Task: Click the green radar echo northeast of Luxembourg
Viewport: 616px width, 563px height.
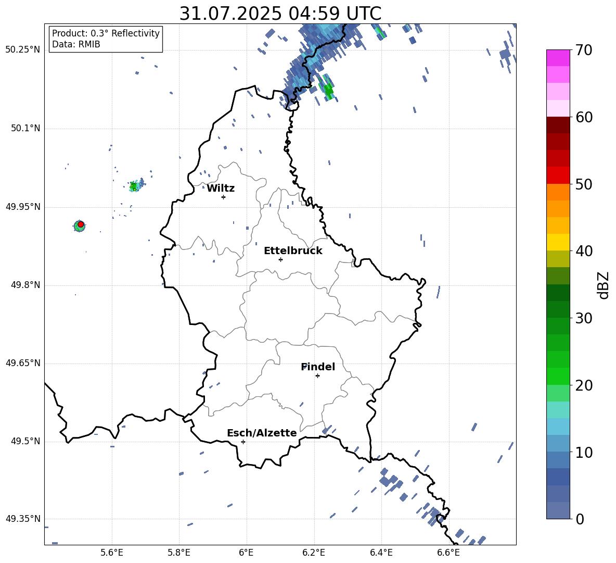Action: coord(328,91)
